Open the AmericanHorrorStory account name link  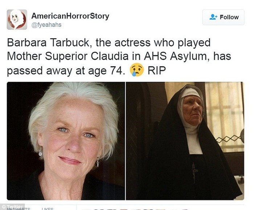(x=70, y=16)
